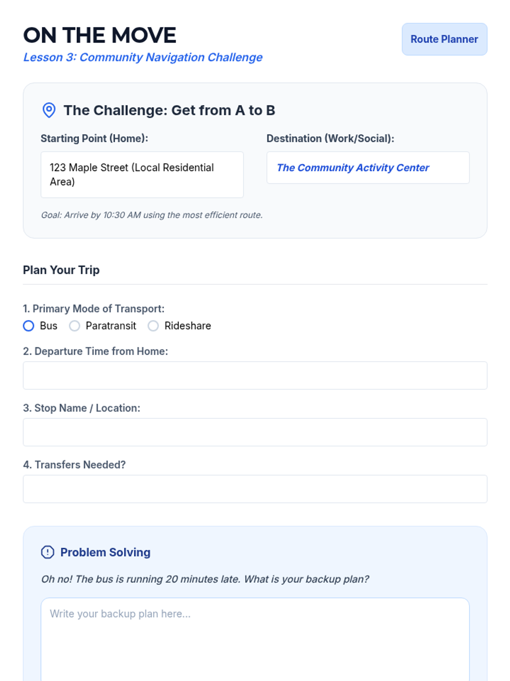The width and height of the screenshot is (510, 681).
Task: Click the backup plan text area
Action: pos(255,638)
